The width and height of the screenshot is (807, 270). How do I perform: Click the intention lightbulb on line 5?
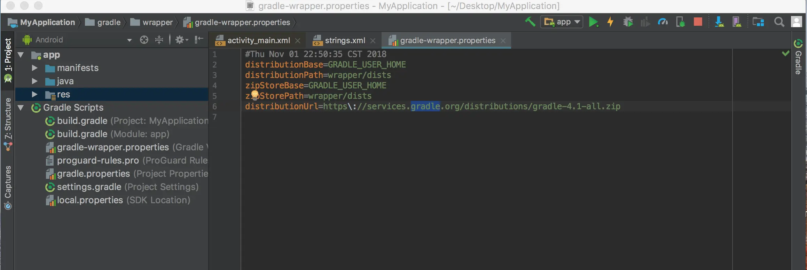click(255, 95)
